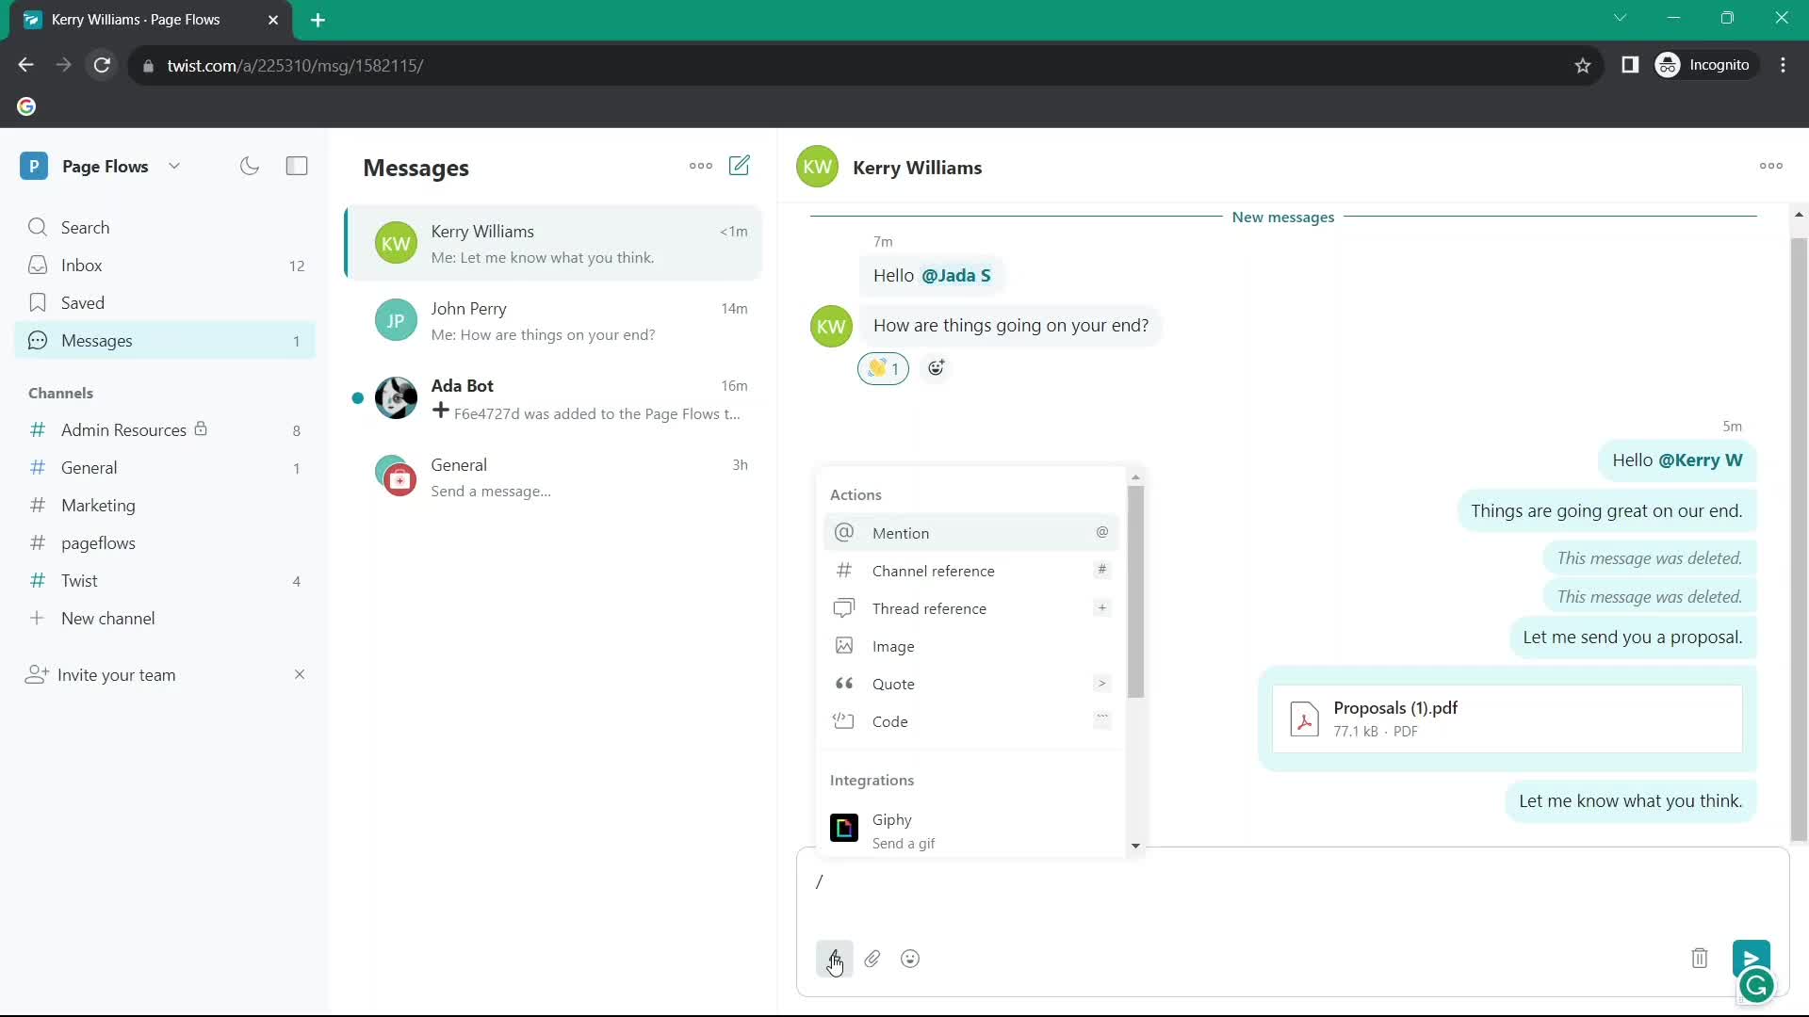The width and height of the screenshot is (1809, 1017).
Task: Select Messages in sidebar
Action: point(165,340)
